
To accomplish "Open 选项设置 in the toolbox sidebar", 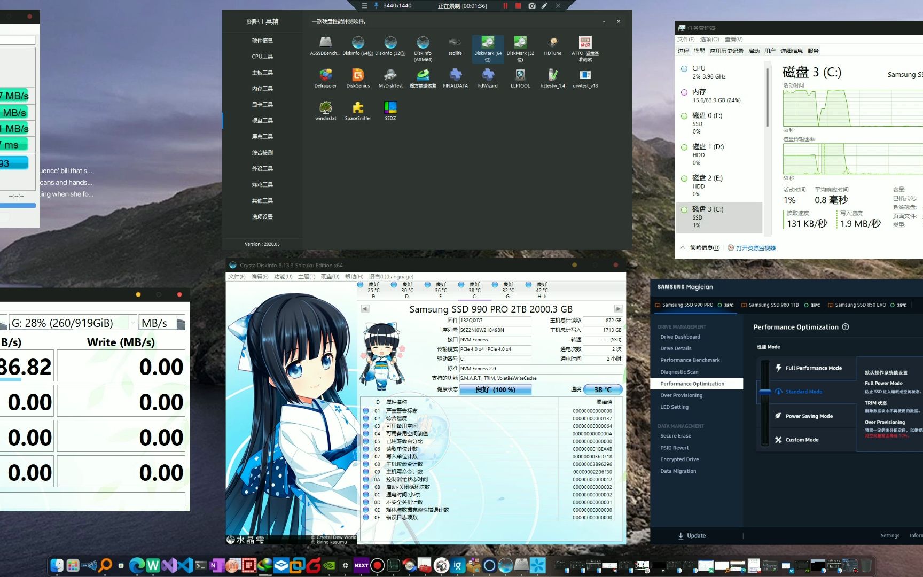I will coord(262,217).
